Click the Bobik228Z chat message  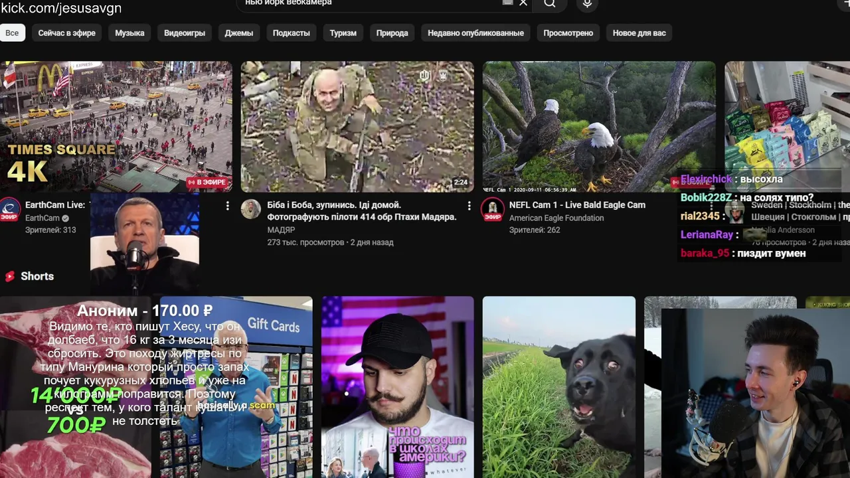pyautogui.click(x=747, y=198)
